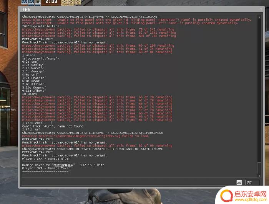Click the PAUSEMENU -> INGAME state line
Screen dimensions: 269x204
pos(93,149)
